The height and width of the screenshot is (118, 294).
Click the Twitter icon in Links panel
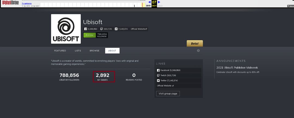click(158, 81)
